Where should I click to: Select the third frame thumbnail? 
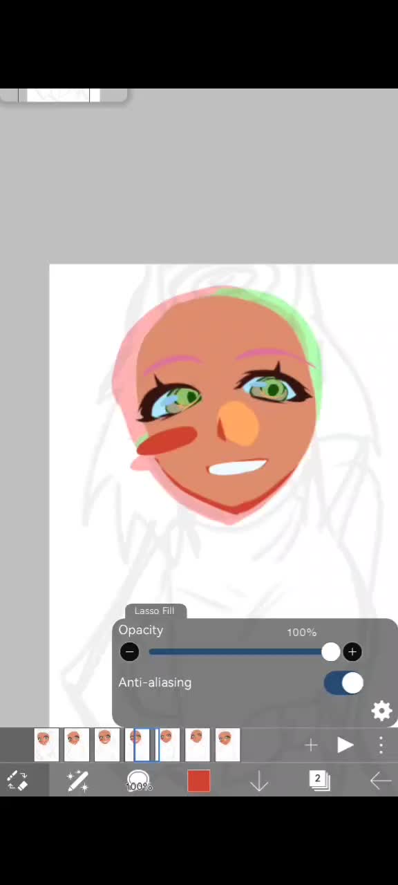click(107, 745)
